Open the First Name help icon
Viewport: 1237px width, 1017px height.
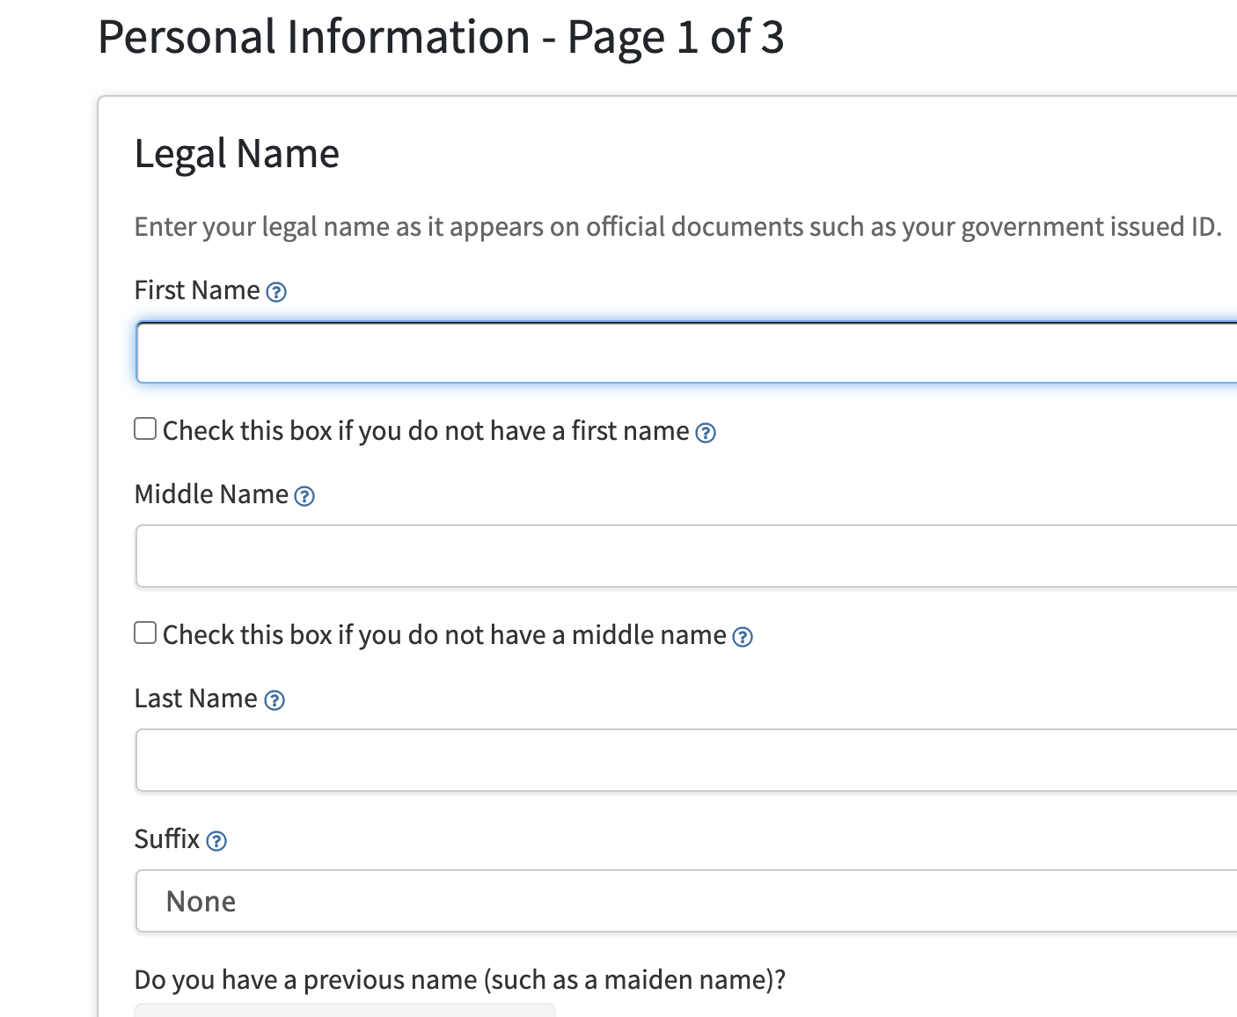point(276,292)
